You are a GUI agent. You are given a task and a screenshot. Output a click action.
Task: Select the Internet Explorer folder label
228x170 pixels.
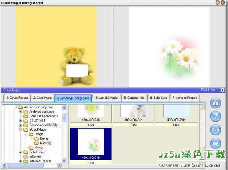point(40,161)
